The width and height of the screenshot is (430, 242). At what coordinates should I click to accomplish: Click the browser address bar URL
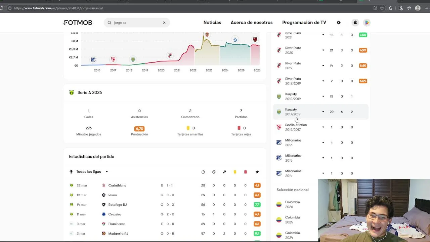click(x=58, y=8)
